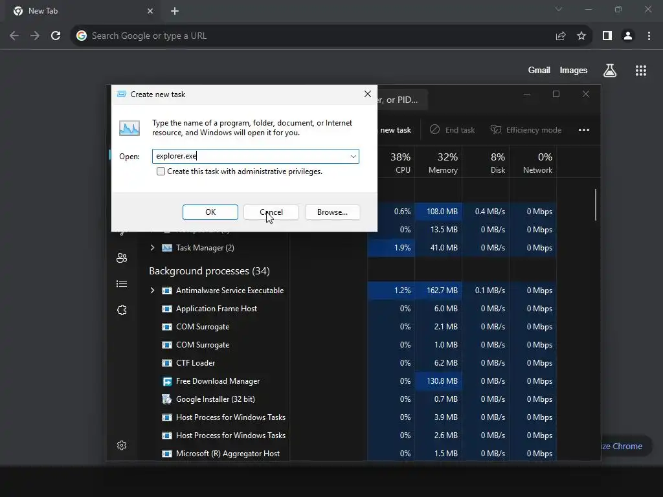
Task: Click Chrome's back navigation arrow
Action: (x=14, y=36)
